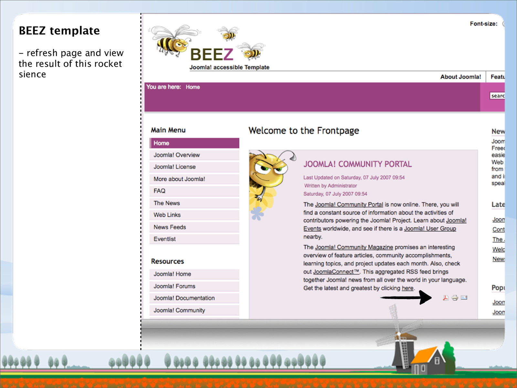Follow the Joomla! Community Portal link in article
Screen dimensions: 517x388
tap(349, 204)
